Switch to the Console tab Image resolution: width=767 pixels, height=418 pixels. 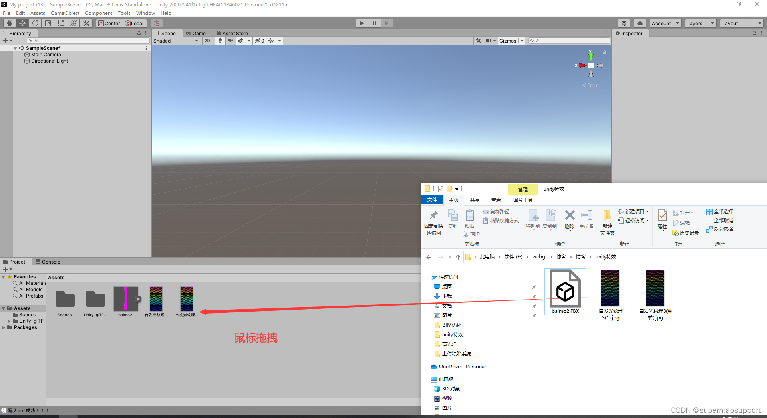click(48, 262)
